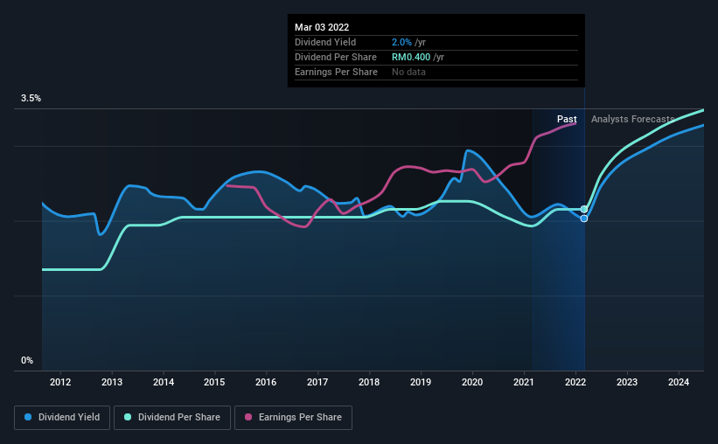
Task: Click the Dividend Yield row label in tooltip
Action: tap(325, 42)
